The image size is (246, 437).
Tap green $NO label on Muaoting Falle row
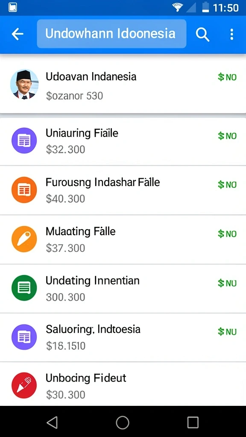coord(227,234)
